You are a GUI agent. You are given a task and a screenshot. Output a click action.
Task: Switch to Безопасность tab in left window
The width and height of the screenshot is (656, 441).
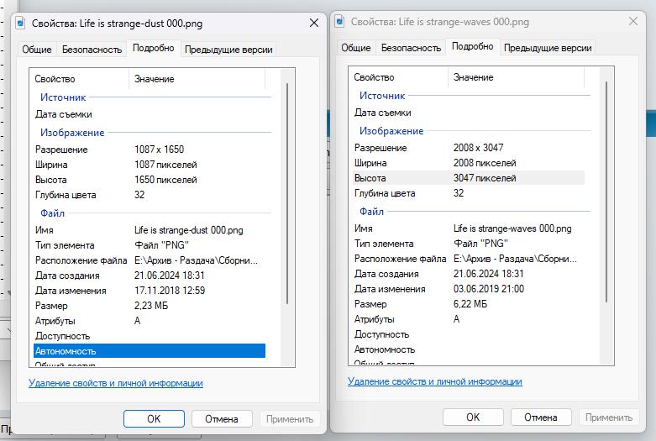pyautogui.click(x=92, y=50)
